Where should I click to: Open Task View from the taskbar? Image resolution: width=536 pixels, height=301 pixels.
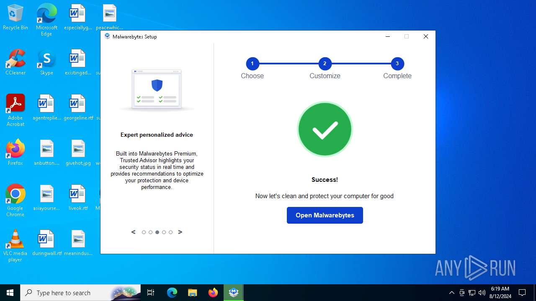151,293
